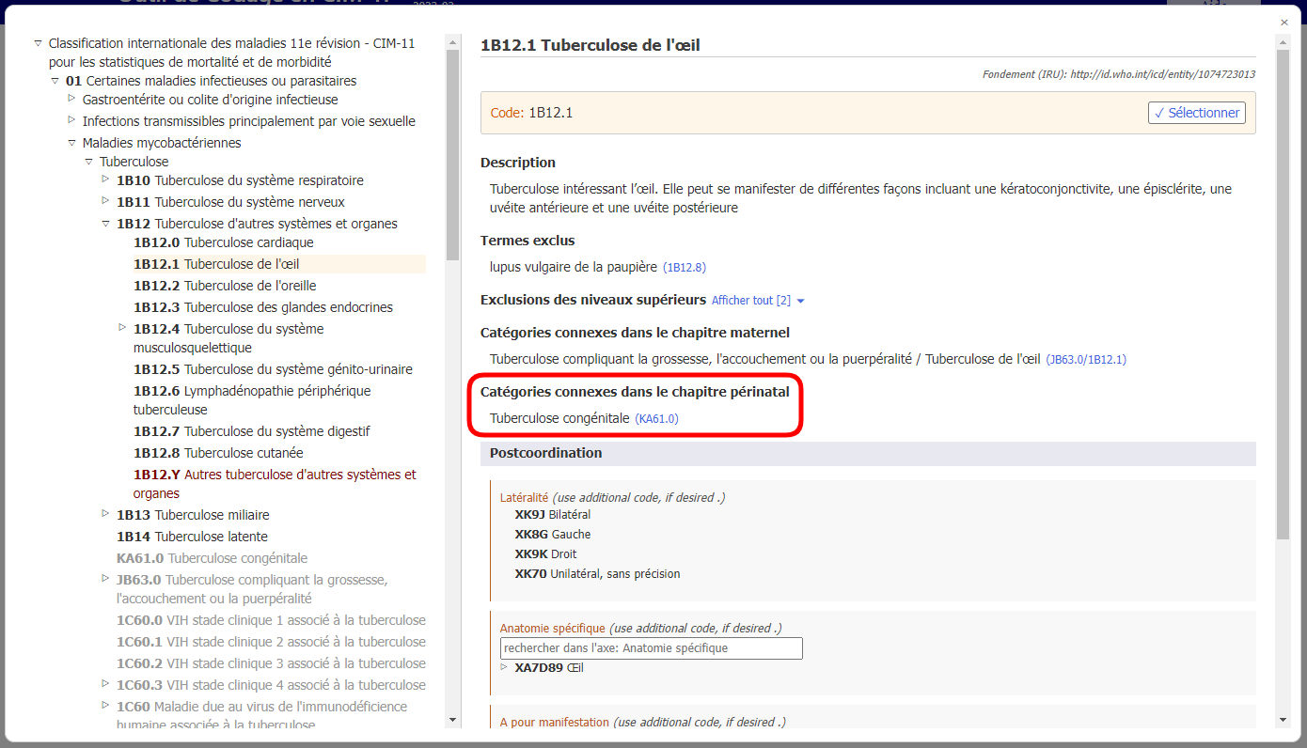Screen dimensions: 1307x748
Task: Expand 1B10 Tuberculose du système respiratoire
Action: click(x=105, y=179)
